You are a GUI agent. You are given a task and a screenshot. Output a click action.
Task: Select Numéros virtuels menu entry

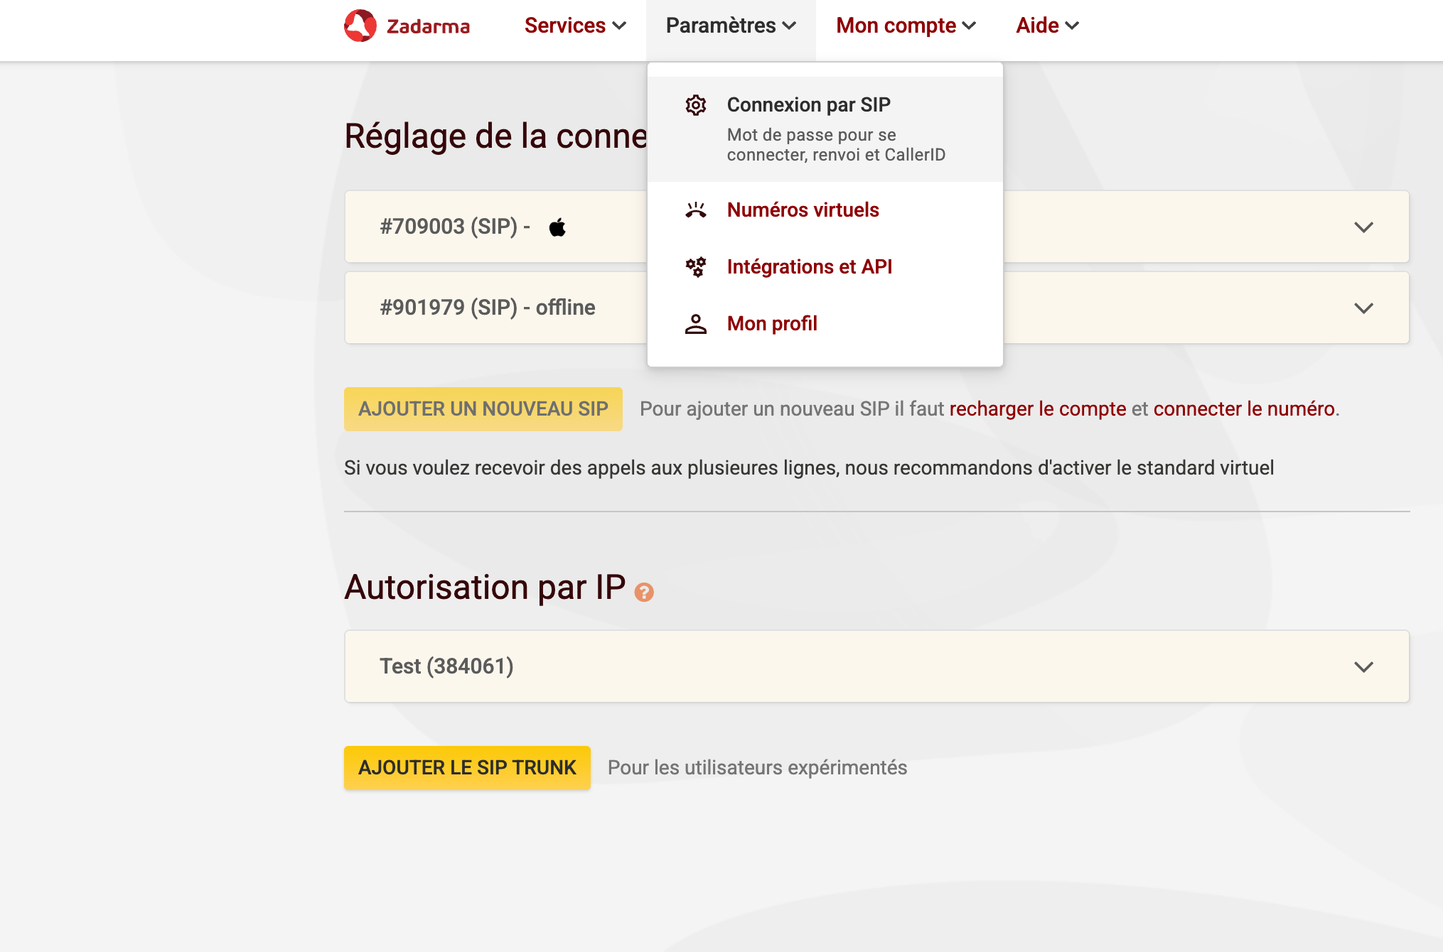pyautogui.click(x=803, y=210)
